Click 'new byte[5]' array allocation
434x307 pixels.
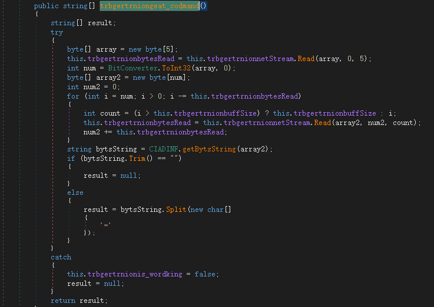(151, 49)
